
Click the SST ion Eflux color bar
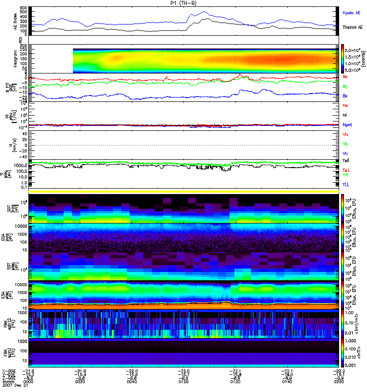pos(343,209)
